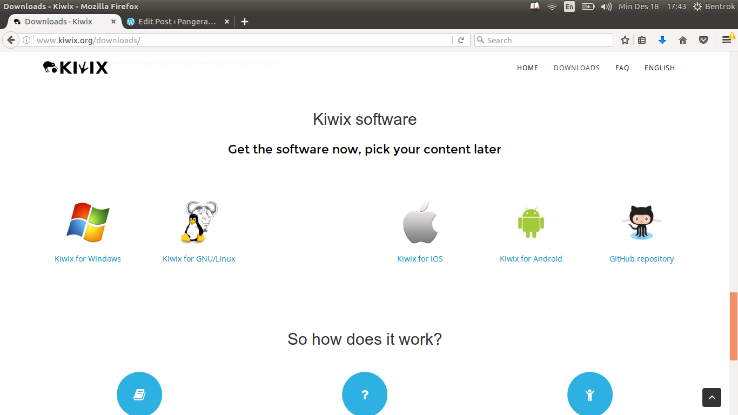Viewport: 738px width, 415px height.
Task: Click the Kiwix logo in header
Action: click(x=76, y=68)
